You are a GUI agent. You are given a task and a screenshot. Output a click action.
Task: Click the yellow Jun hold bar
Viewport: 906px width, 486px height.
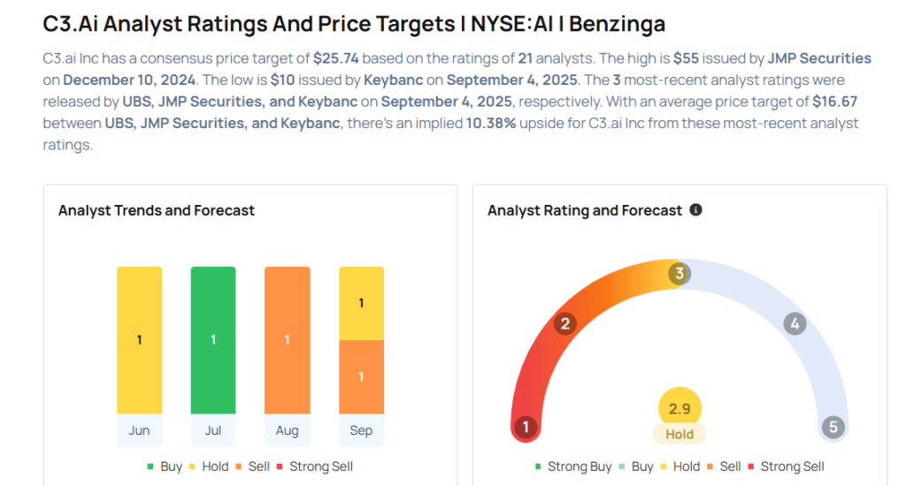click(139, 340)
